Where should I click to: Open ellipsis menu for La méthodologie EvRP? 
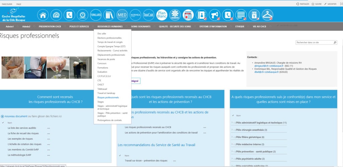pos(49,155)
